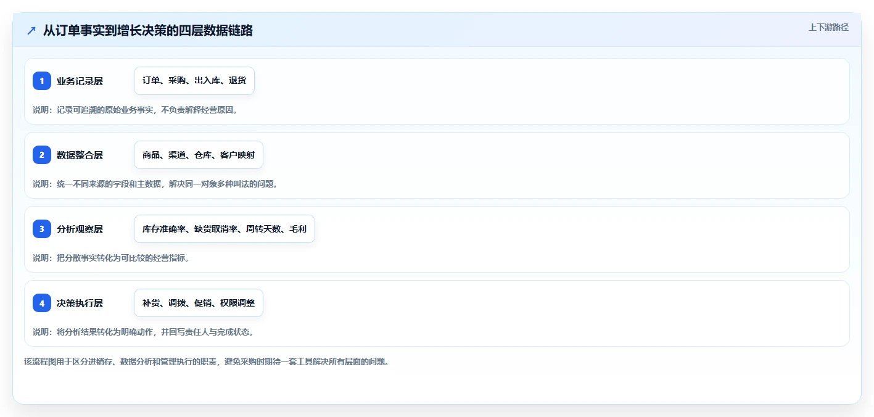Viewport: 874px width, 417px height.
Task: Click the 分析观察层 layer name
Action: (80, 229)
